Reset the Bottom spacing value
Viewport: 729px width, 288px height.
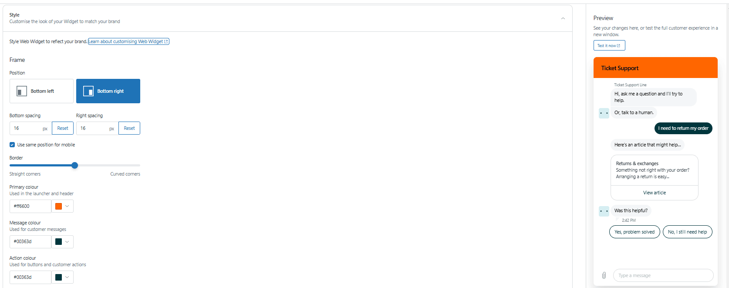pos(63,128)
